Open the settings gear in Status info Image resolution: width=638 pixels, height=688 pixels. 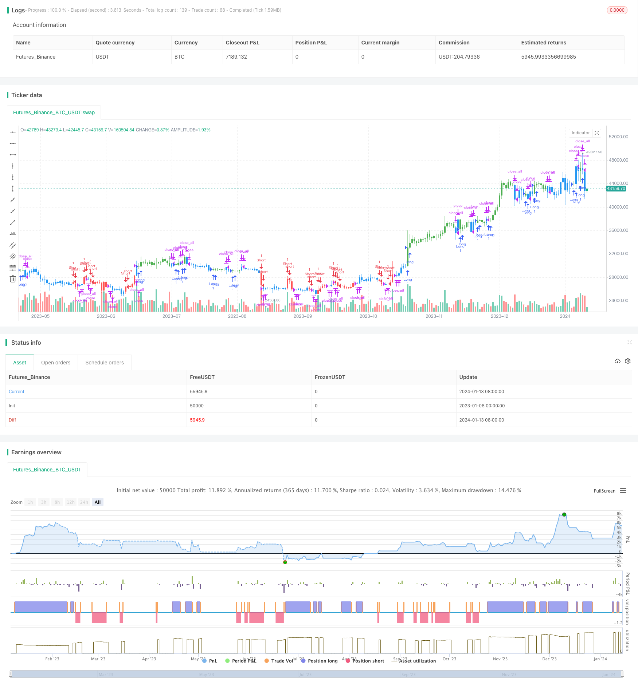click(x=628, y=361)
